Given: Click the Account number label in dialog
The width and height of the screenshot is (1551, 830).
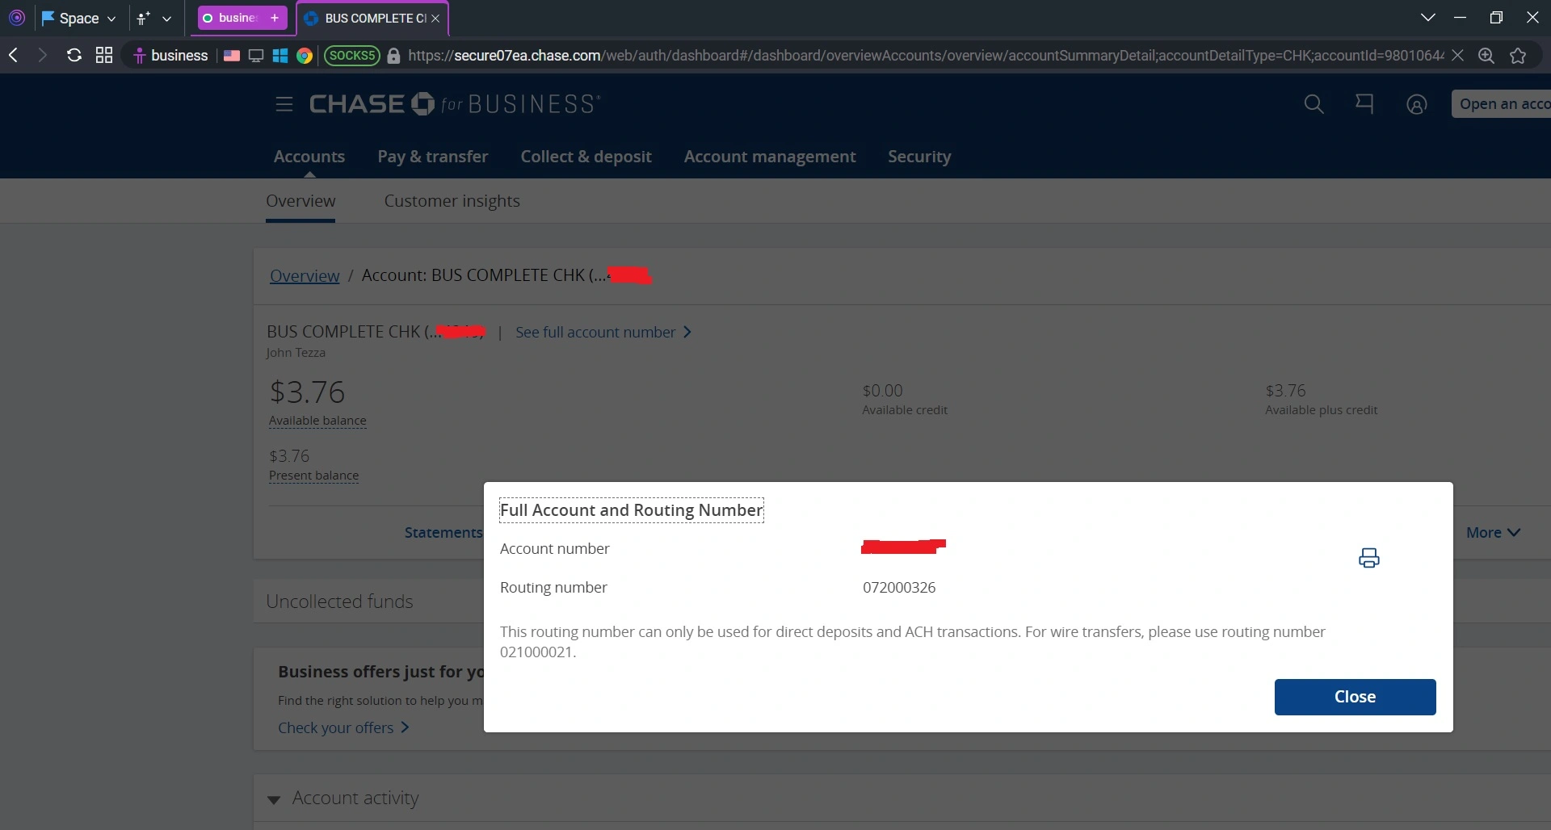Looking at the screenshot, I should coord(554,549).
